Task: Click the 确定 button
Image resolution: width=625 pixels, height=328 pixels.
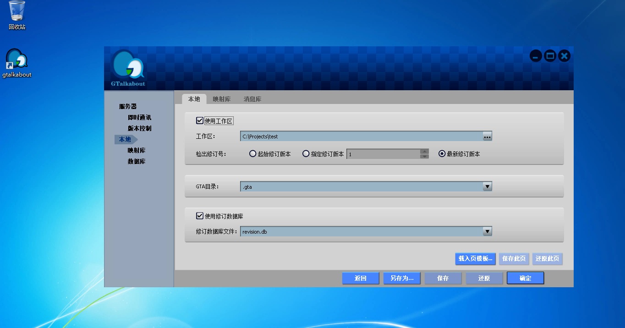Action: [x=526, y=278]
